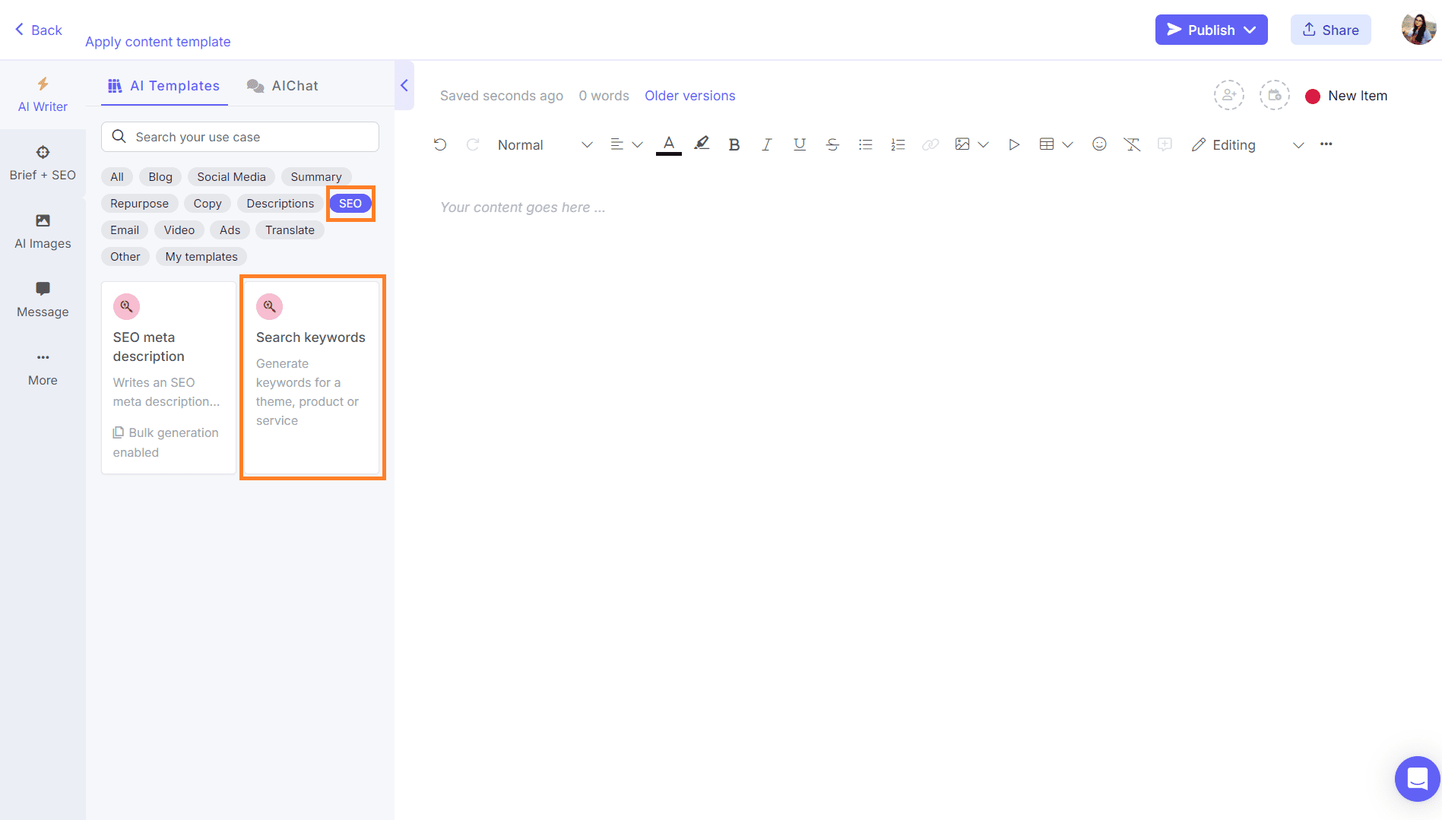The height and width of the screenshot is (820, 1442).
Task: Open the emoji picker
Action: (x=1099, y=144)
